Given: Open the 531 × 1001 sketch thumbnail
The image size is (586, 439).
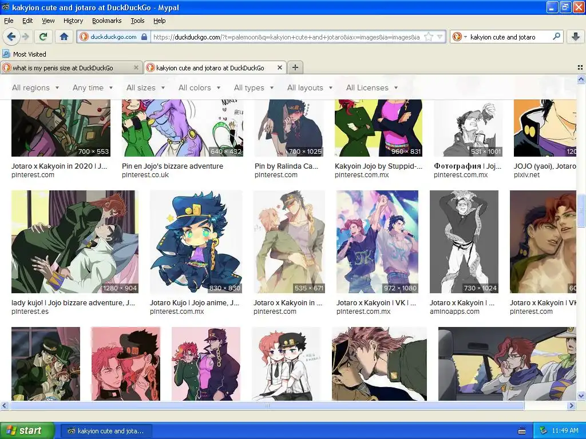Looking at the screenshot, I should tap(468, 128).
